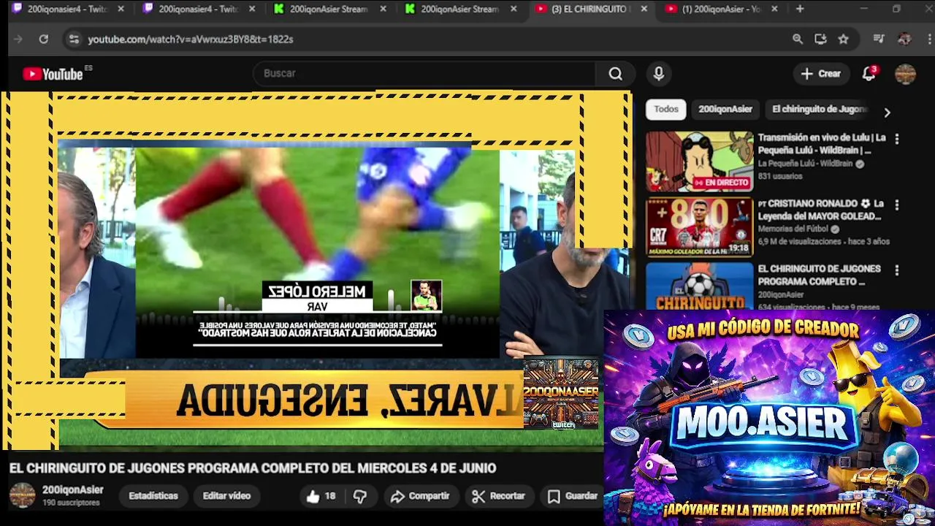
Task: Open options menu for Lulu video
Action: pyautogui.click(x=897, y=139)
